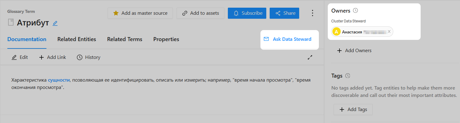Click the clock icon next to Owners
Viewport: 460px width, 123px height.
click(355, 11)
